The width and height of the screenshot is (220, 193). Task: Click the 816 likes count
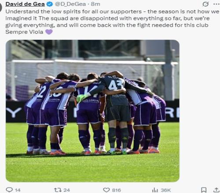[x=117, y=190]
